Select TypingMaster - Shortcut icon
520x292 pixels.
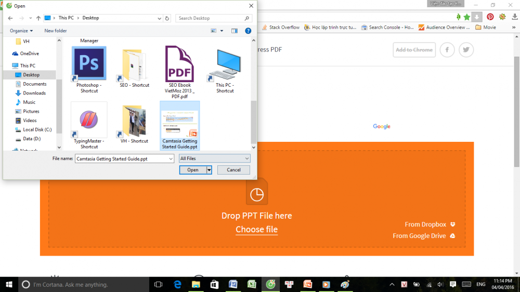(89, 126)
